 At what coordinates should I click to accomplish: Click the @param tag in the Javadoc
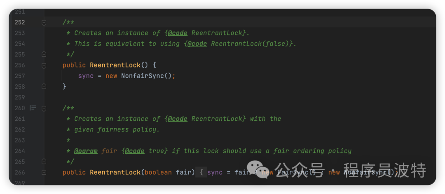[86, 151]
